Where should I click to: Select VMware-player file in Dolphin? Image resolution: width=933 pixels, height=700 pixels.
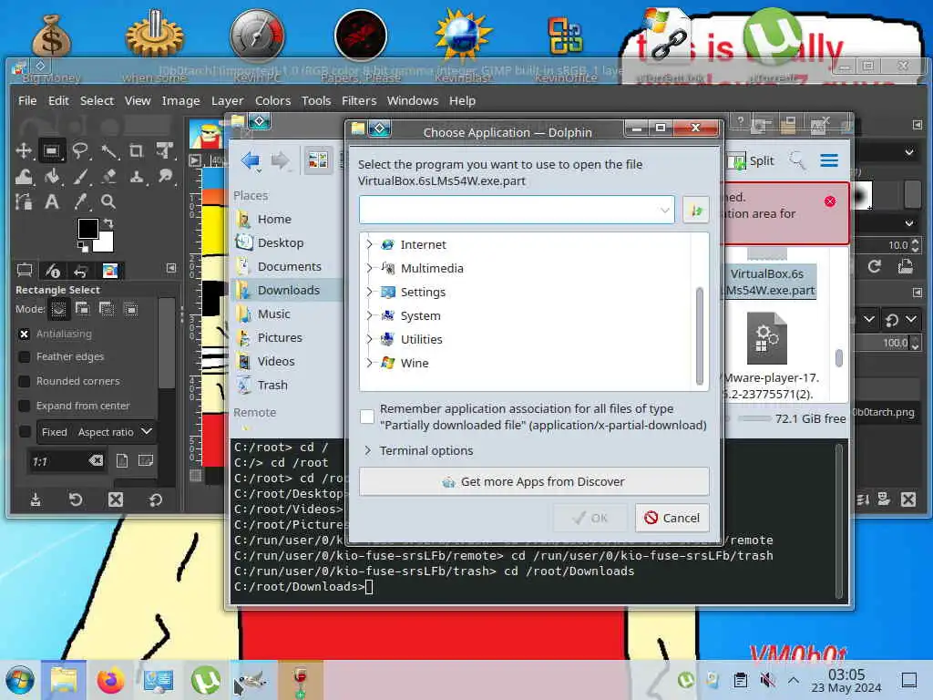[x=767, y=356]
